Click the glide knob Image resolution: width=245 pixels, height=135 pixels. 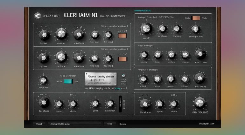click(95, 103)
